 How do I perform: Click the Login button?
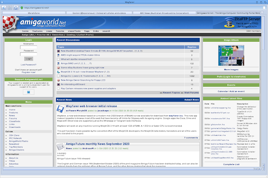[28, 58]
